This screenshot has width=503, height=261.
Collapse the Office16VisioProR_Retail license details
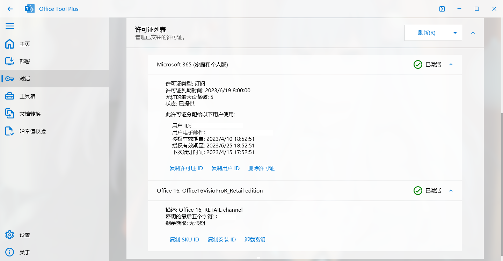(451, 191)
